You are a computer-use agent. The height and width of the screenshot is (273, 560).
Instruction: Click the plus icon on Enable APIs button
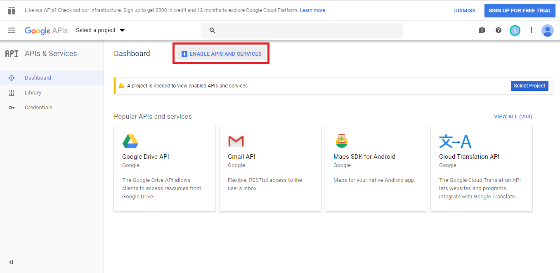point(184,54)
